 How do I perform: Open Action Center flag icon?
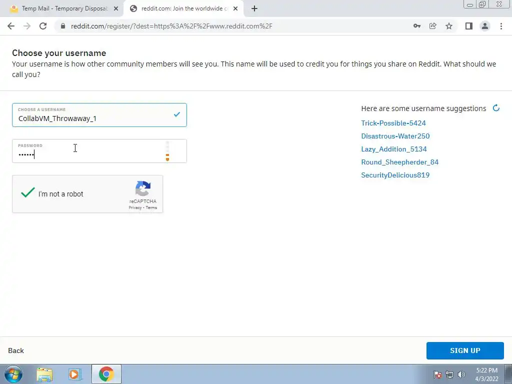pos(437,375)
